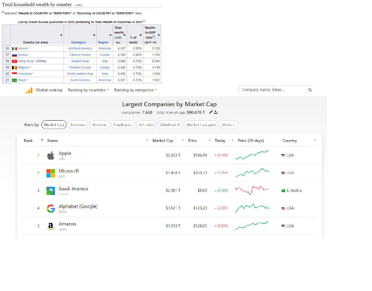This screenshot has width=372, height=291.
Task: Click Saudi Aramco's 30-day price chart
Action: tap(252, 190)
